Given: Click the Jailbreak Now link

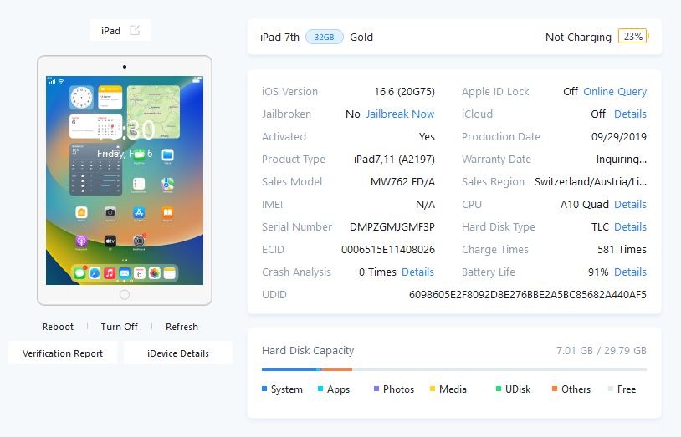Looking at the screenshot, I should pos(400,114).
